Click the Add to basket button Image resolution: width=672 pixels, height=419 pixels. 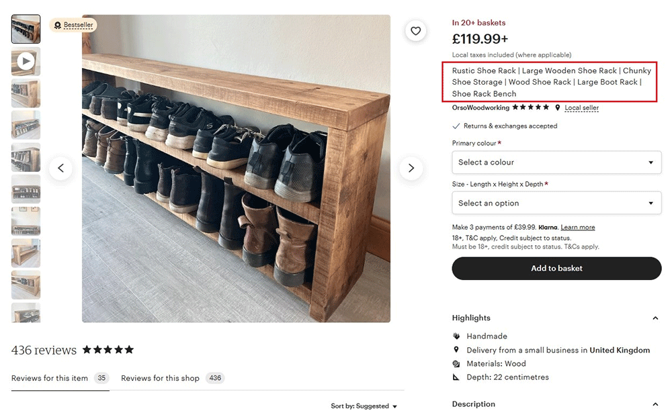click(556, 269)
